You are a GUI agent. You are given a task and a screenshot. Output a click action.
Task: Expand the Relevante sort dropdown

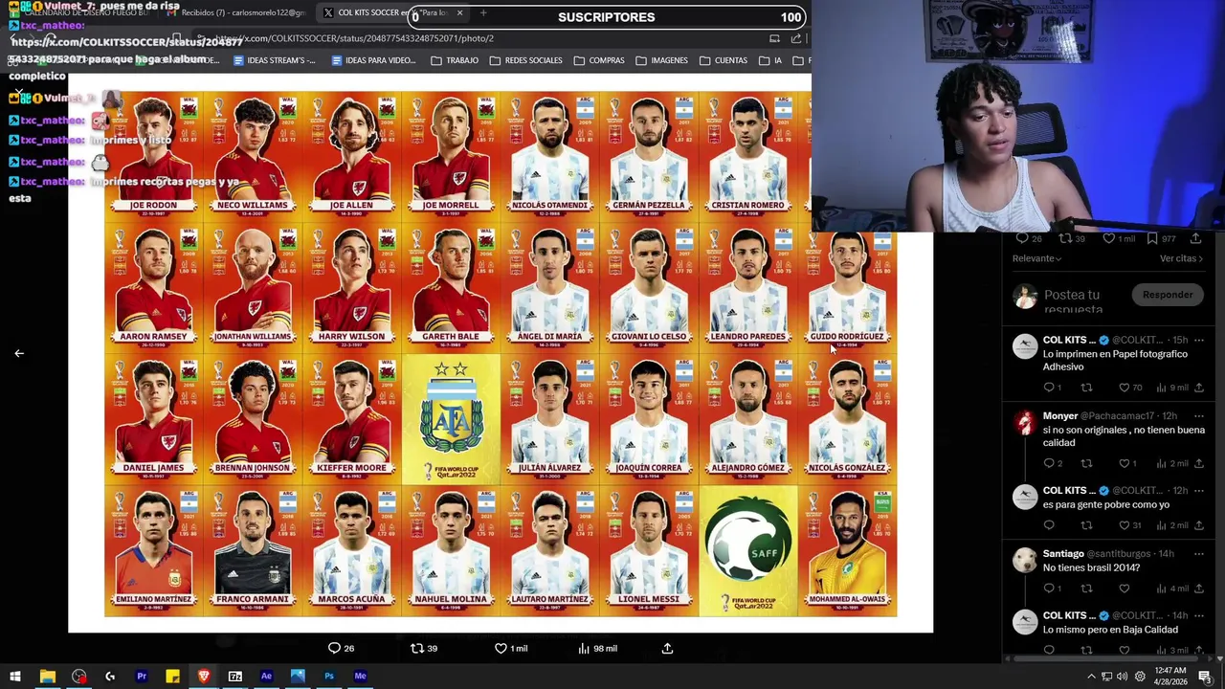point(1037,258)
